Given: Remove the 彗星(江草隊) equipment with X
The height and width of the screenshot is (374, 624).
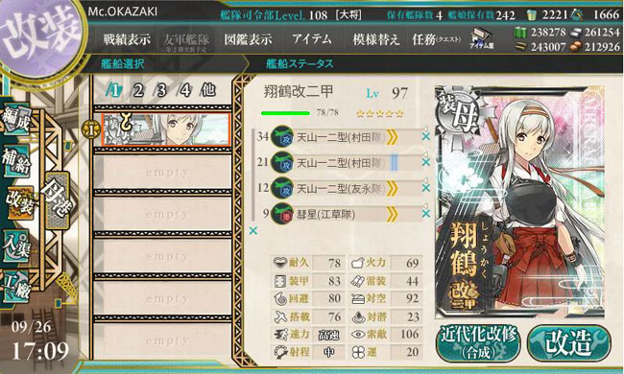Looking at the screenshot, I should pos(426,214).
